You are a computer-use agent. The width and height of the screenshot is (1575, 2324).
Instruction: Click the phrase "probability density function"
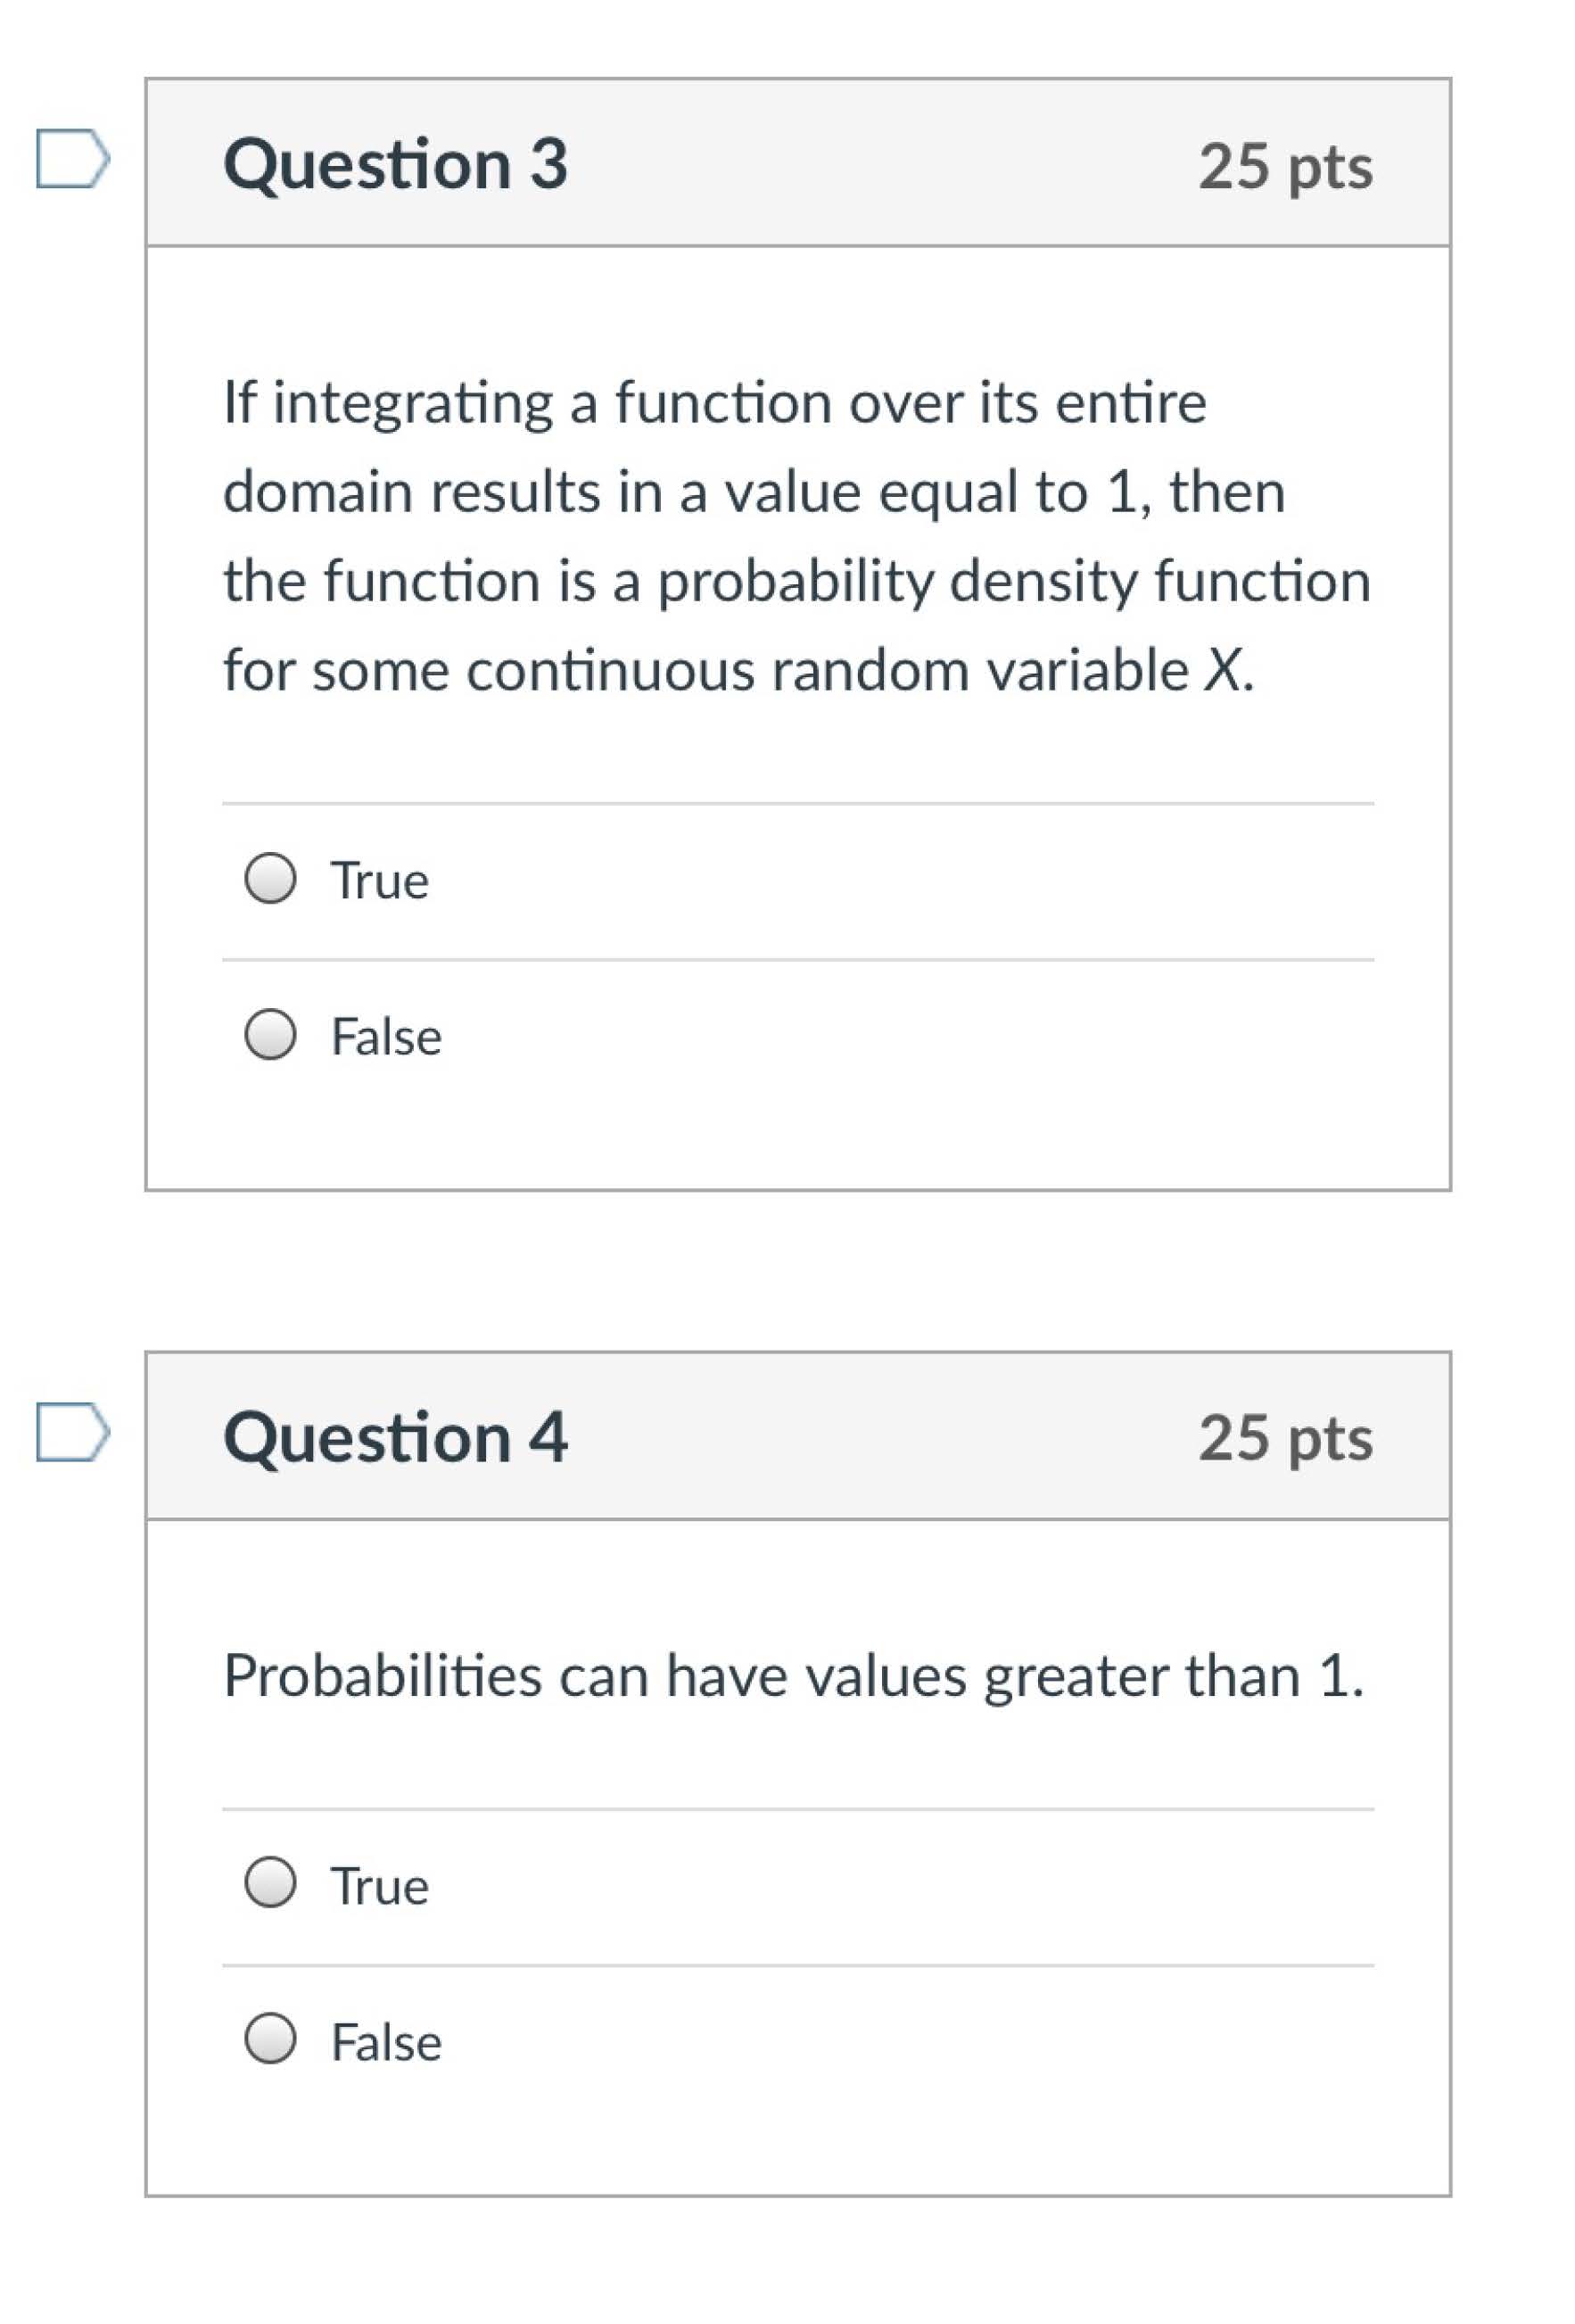coord(1012,581)
